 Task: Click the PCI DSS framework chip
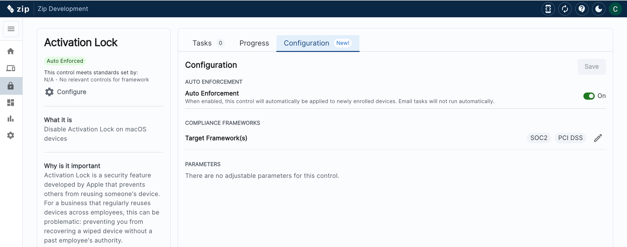pyautogui.click(x=570, y=138)
